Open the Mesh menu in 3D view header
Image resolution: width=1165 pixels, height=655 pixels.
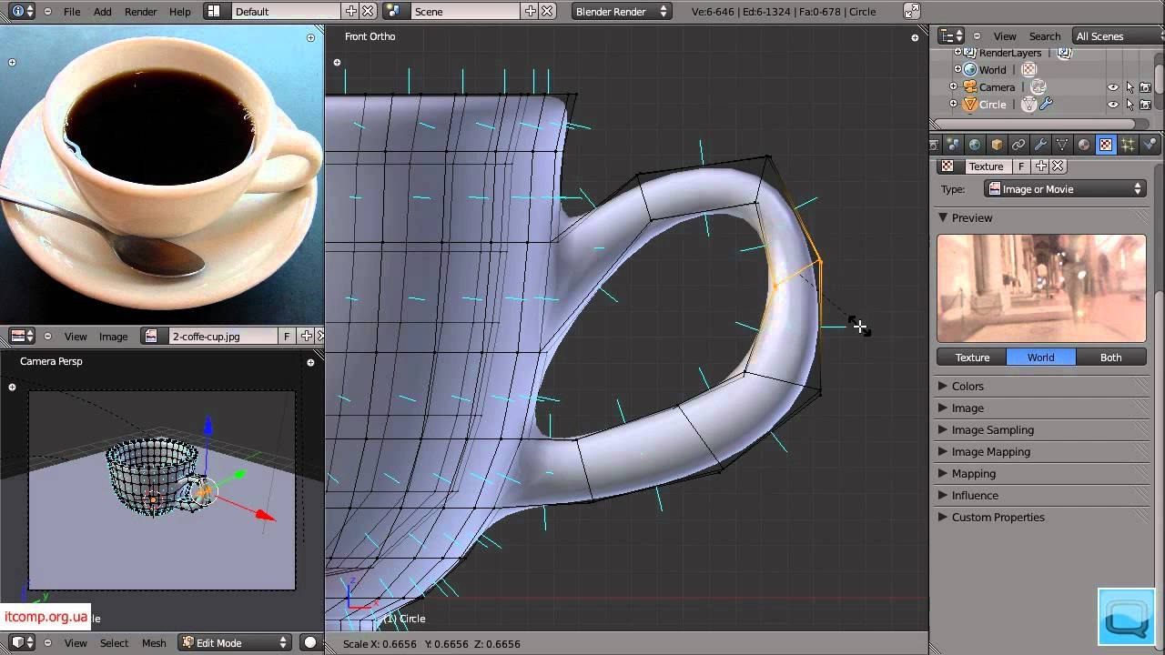(154, 643)
